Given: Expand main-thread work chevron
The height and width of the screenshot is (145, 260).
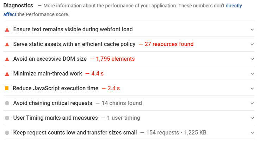Looking at the screenshot, I should click(252, 74).
